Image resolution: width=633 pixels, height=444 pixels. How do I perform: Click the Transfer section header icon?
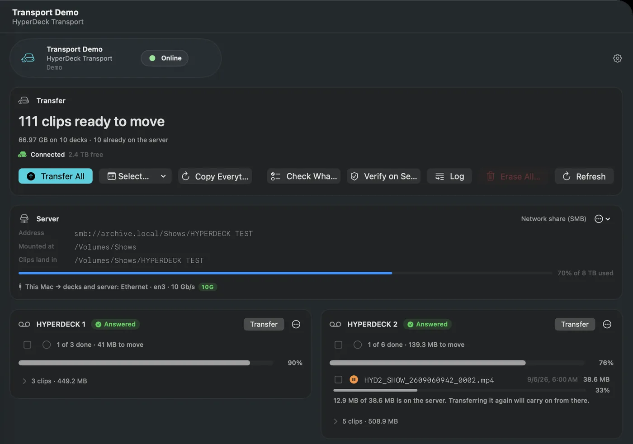[x=24, y=100]
